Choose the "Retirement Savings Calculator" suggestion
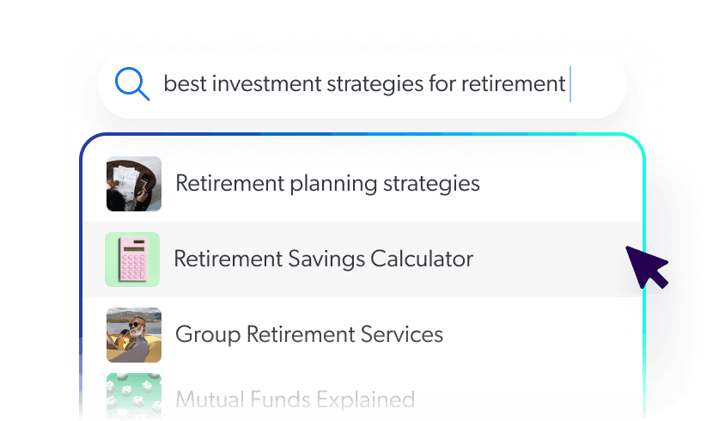The width and height of the screenshot is (725, 421). point(323,259)
